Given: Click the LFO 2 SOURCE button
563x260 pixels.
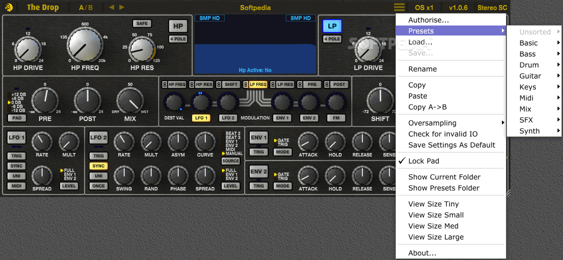Looking at the screenshot, I should [x=231, y=161].
